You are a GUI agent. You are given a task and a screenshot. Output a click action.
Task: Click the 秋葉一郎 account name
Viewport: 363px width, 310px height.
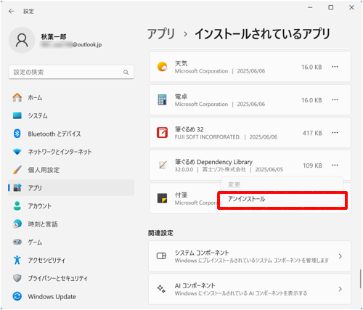(54, 37)
